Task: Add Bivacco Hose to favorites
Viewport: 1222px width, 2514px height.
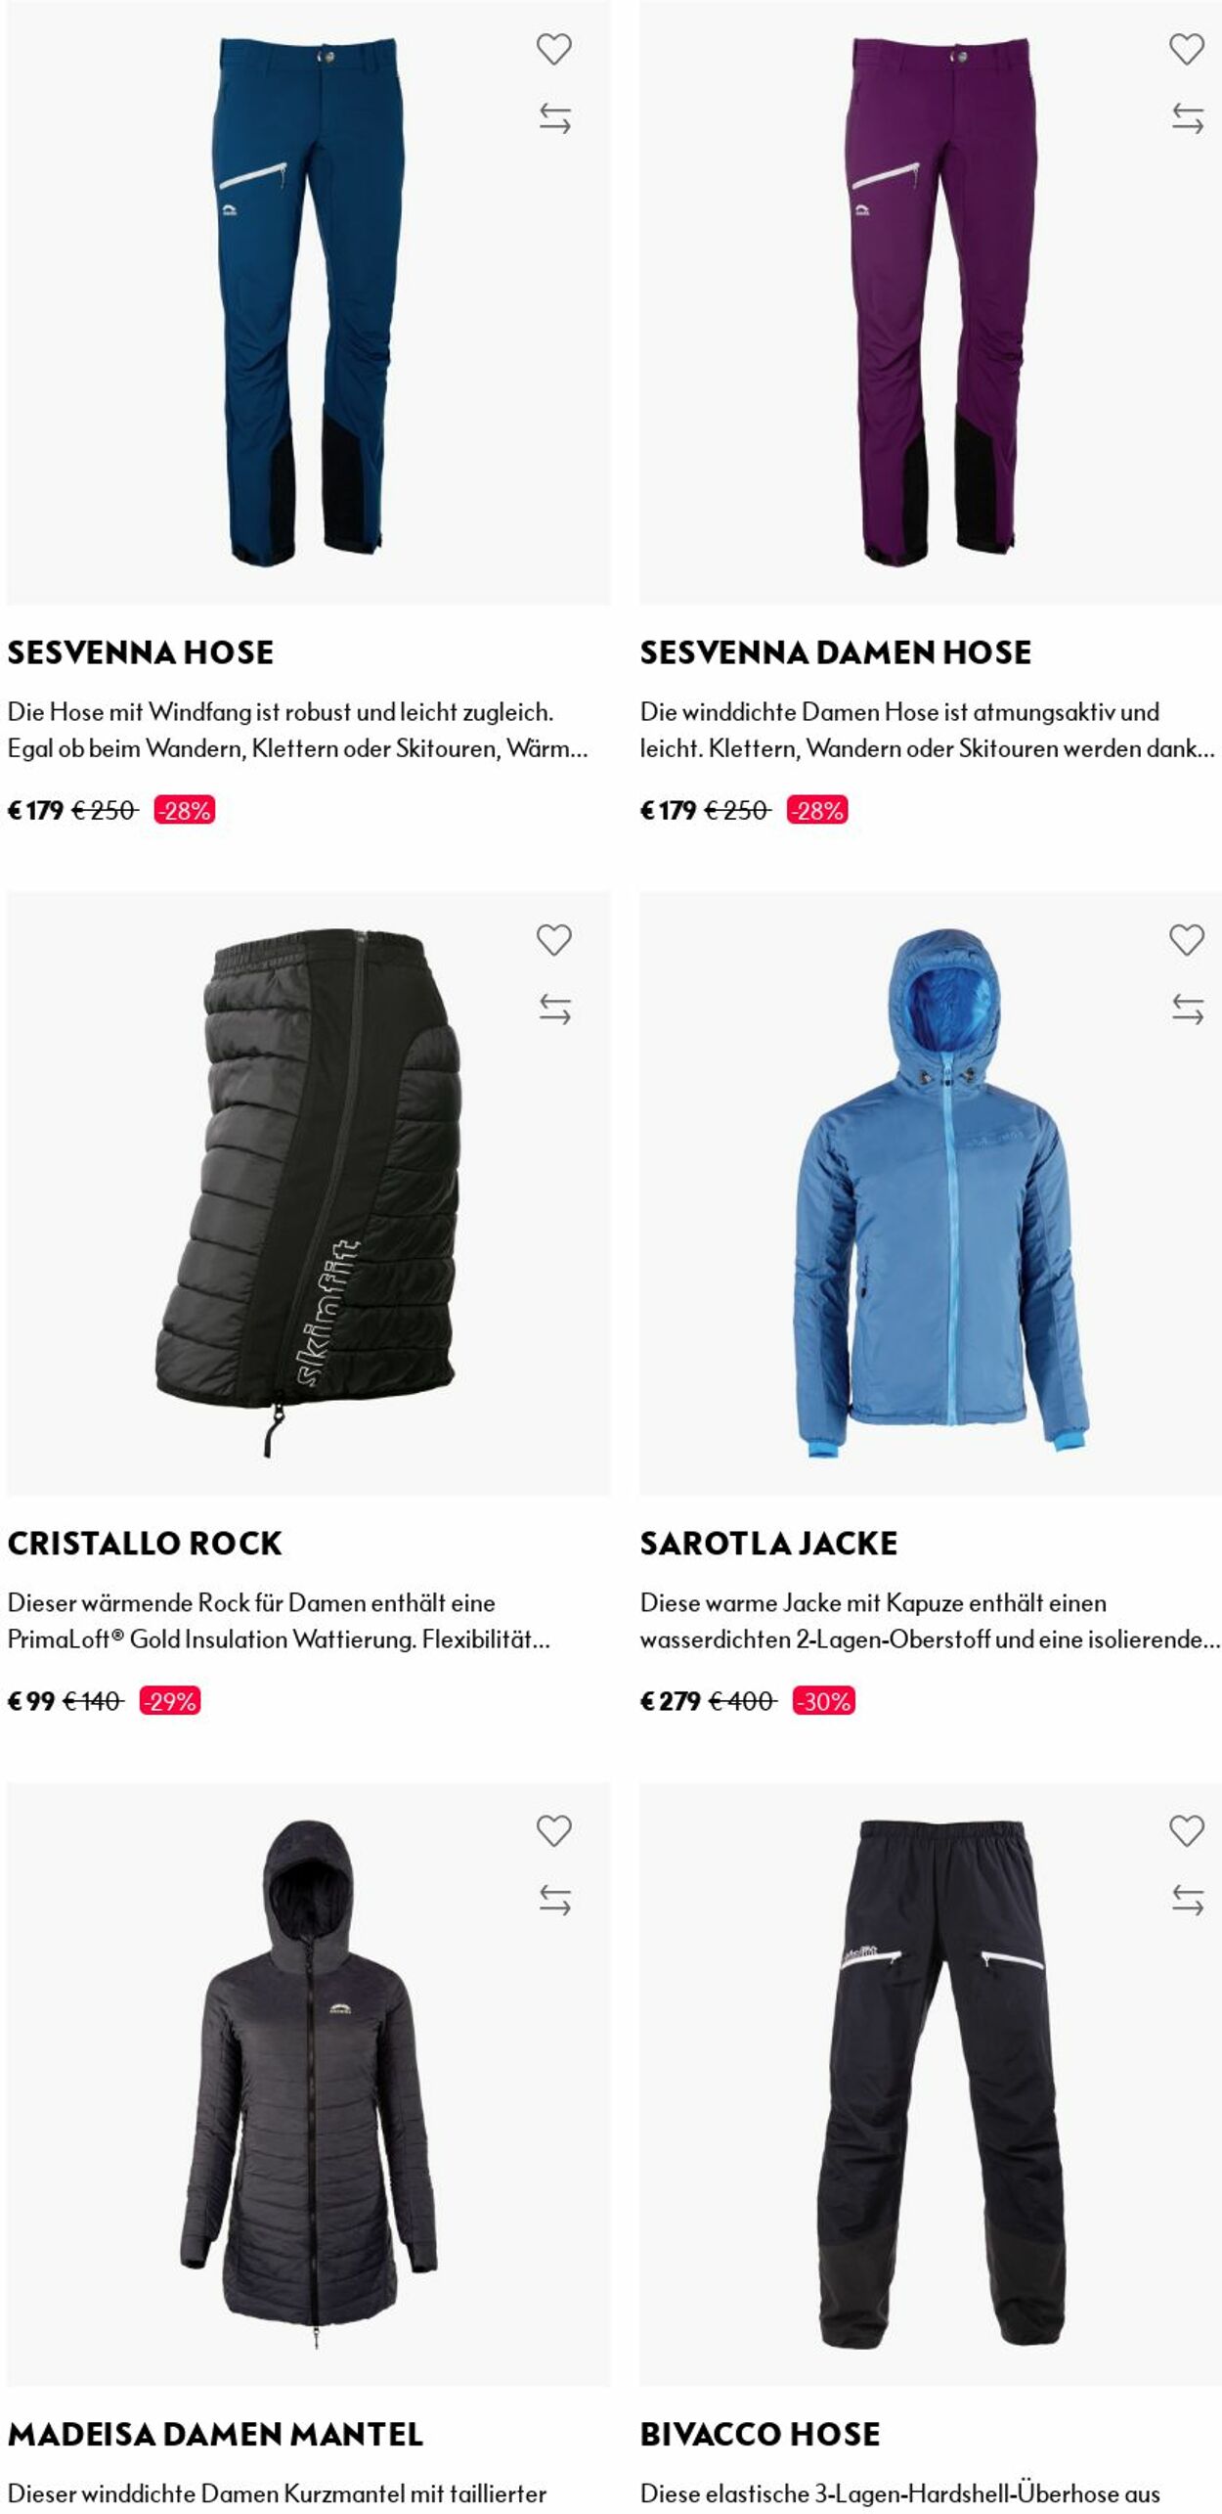Action: click(x=1187, y=1831)
